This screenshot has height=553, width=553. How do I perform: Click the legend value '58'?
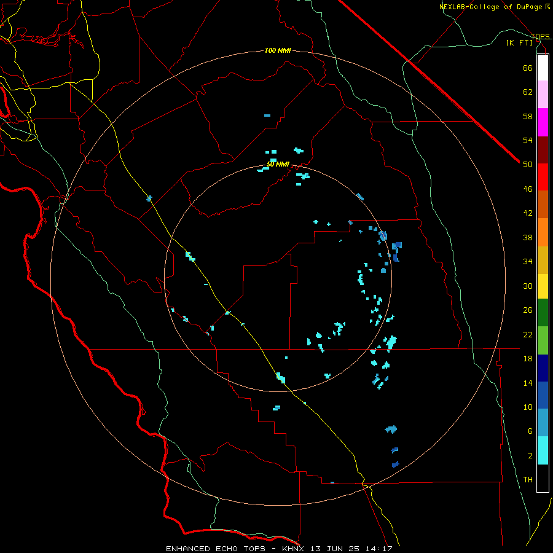pos(528,116)
